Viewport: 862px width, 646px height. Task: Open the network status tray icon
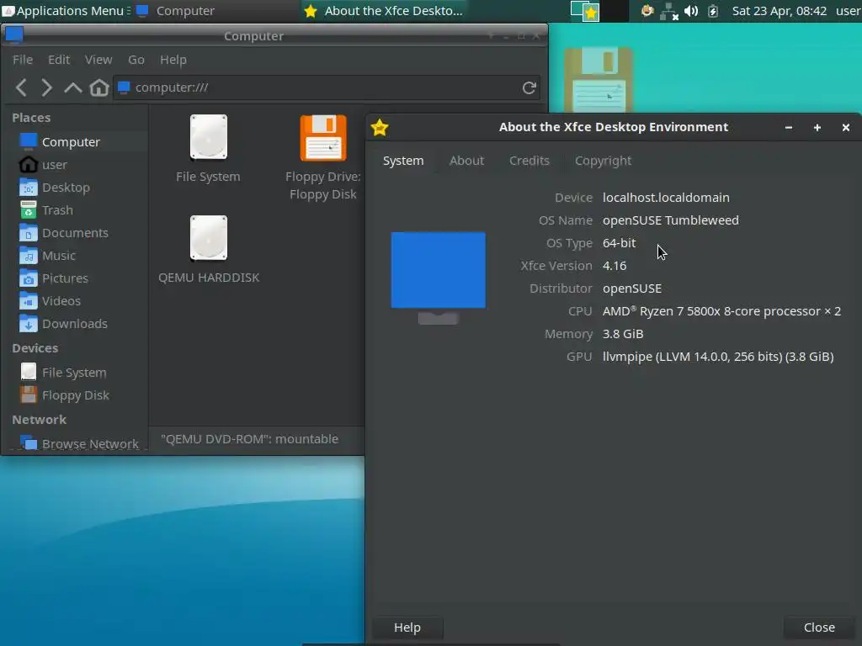pos(669,11)
